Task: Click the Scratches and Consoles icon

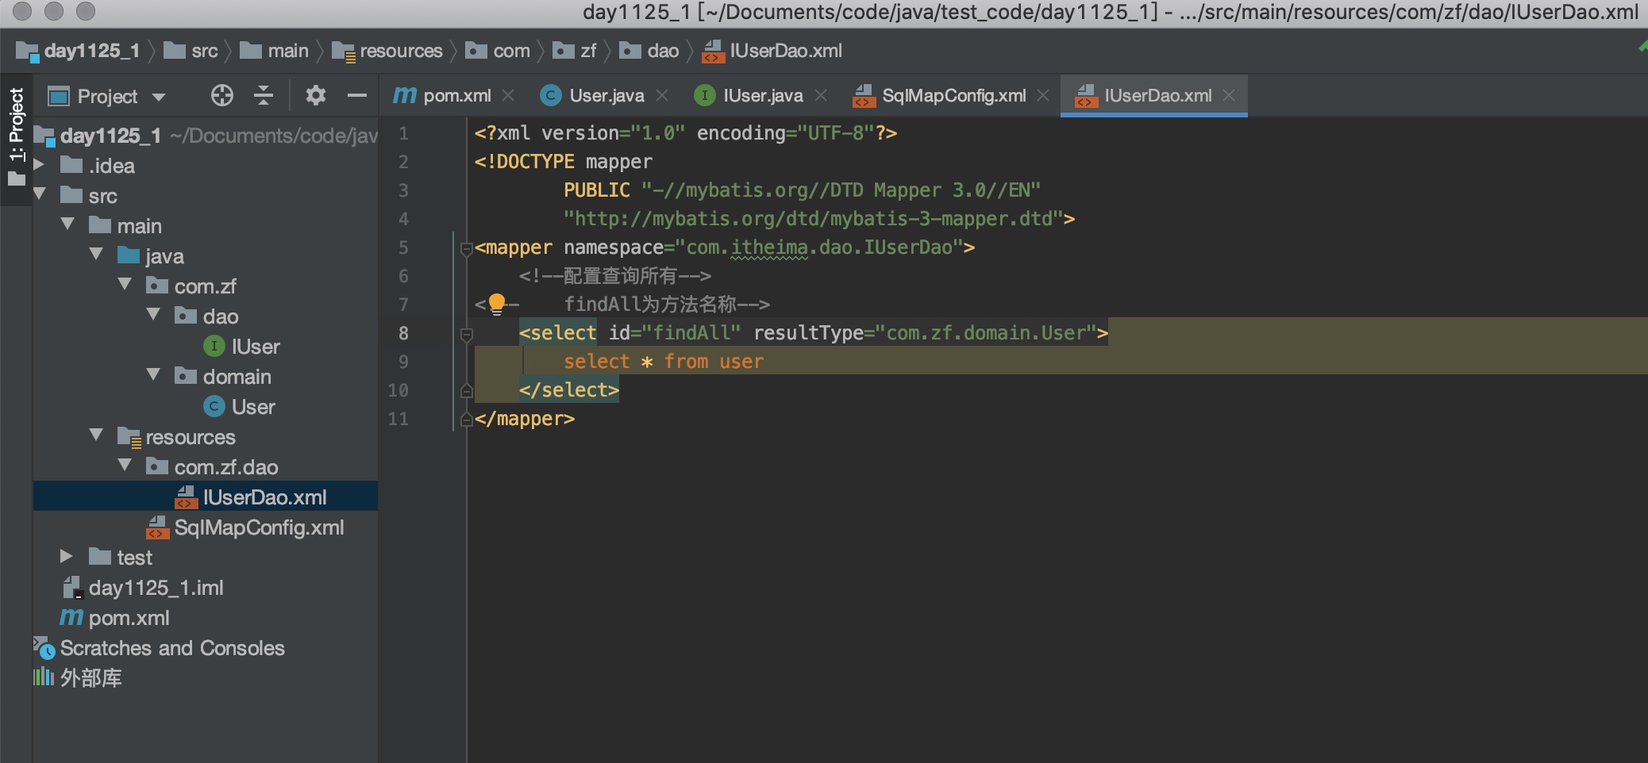Action: 44,648
